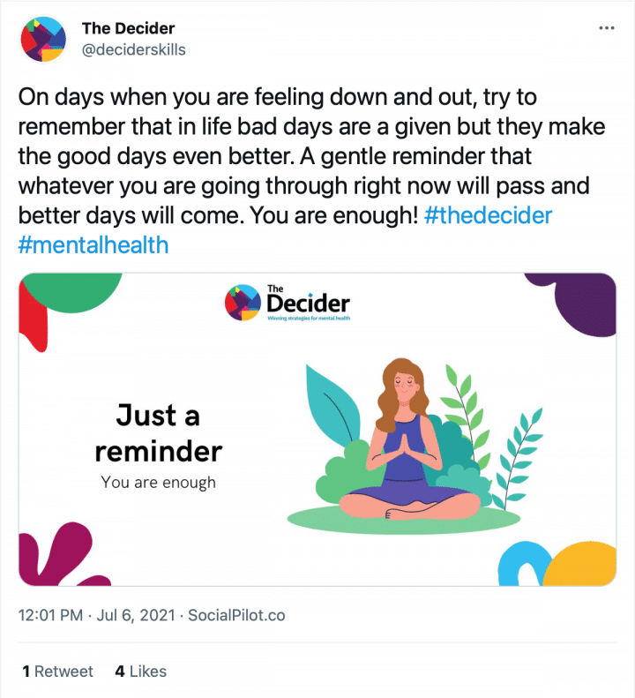Click the "You are enough" caption in image
Image resolution: width=635 pixels, height=698 pixels.
point(159,482)
